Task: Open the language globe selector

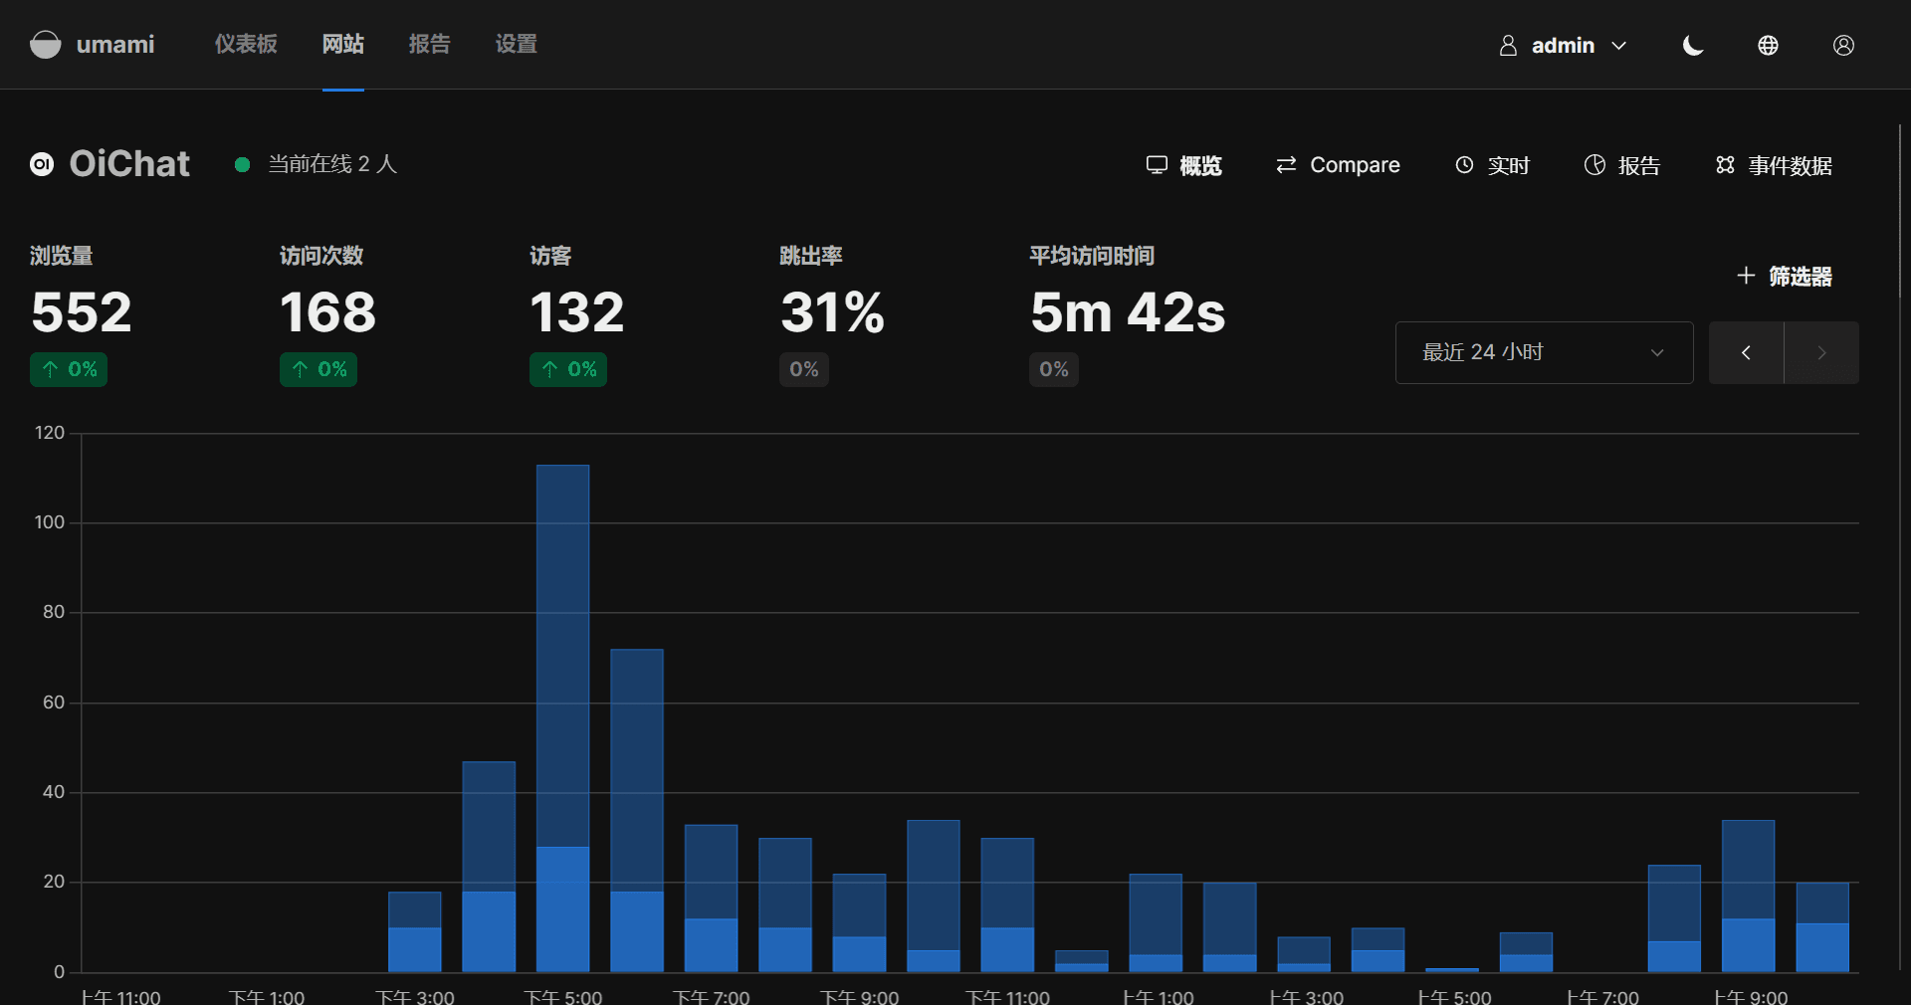Action: click(x=1768, y=46)
